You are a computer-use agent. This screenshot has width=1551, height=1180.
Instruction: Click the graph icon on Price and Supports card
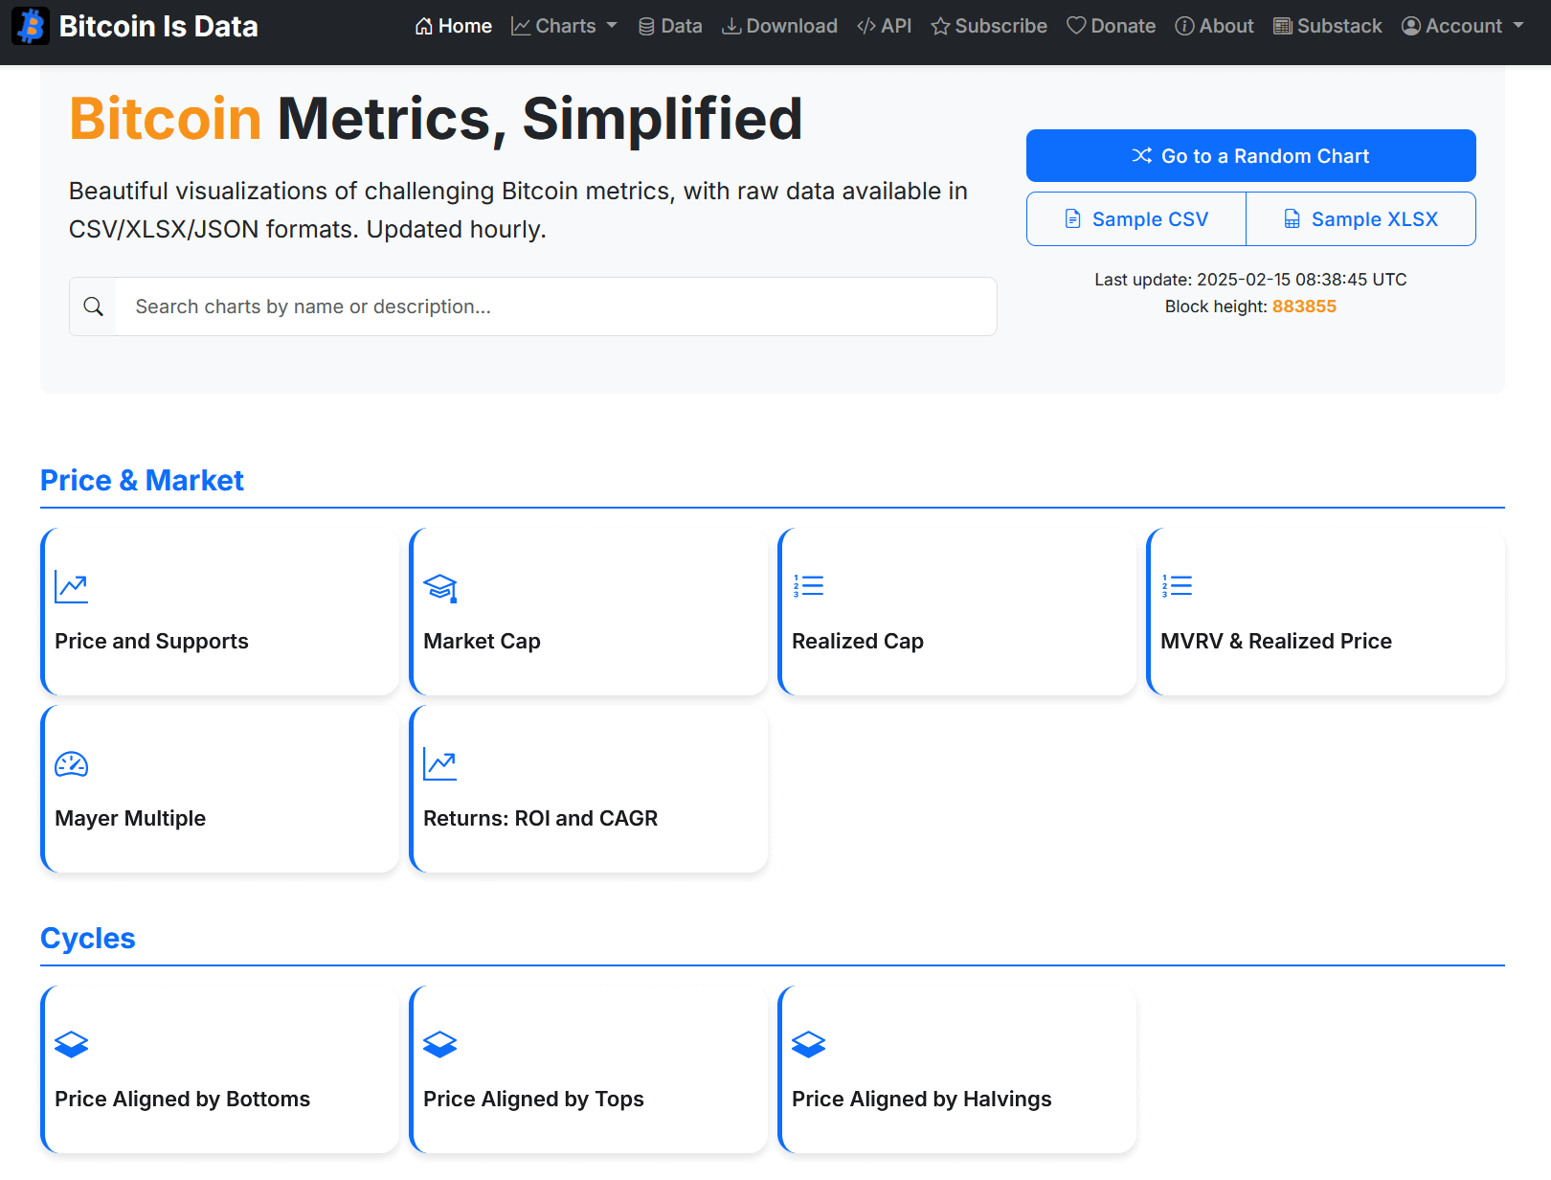coord(72,587)
